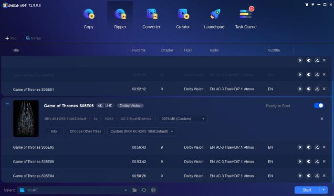Open advanced settings wrench for S05E01
Screen dimensions: 334x196
coord(308,89)
